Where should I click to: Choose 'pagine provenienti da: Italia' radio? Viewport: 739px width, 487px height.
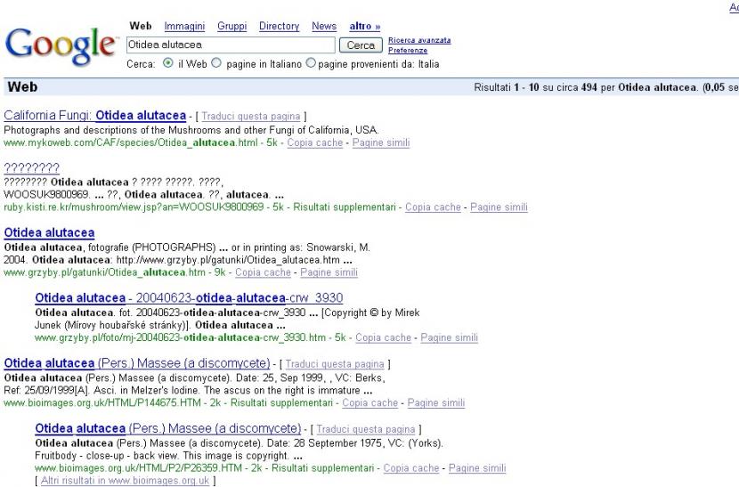(311, 64)
